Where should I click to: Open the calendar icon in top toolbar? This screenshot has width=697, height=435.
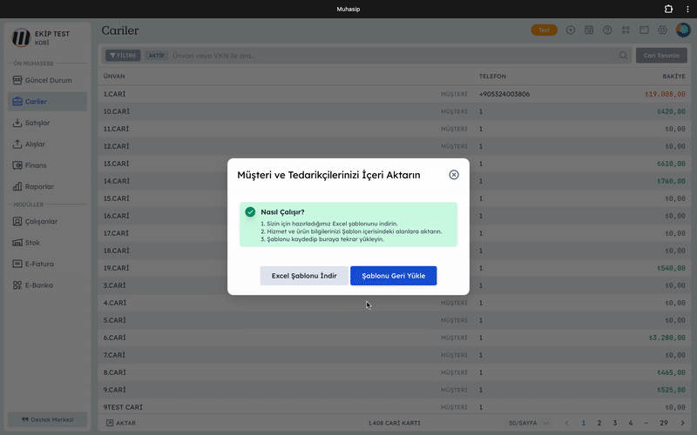pos(589,30)
